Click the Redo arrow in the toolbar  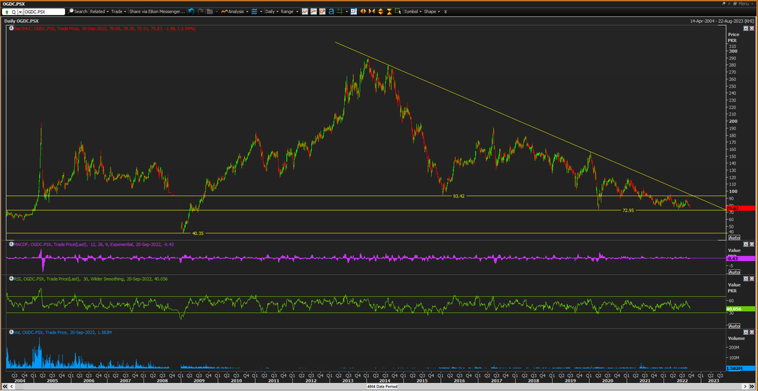pos(200,11)
